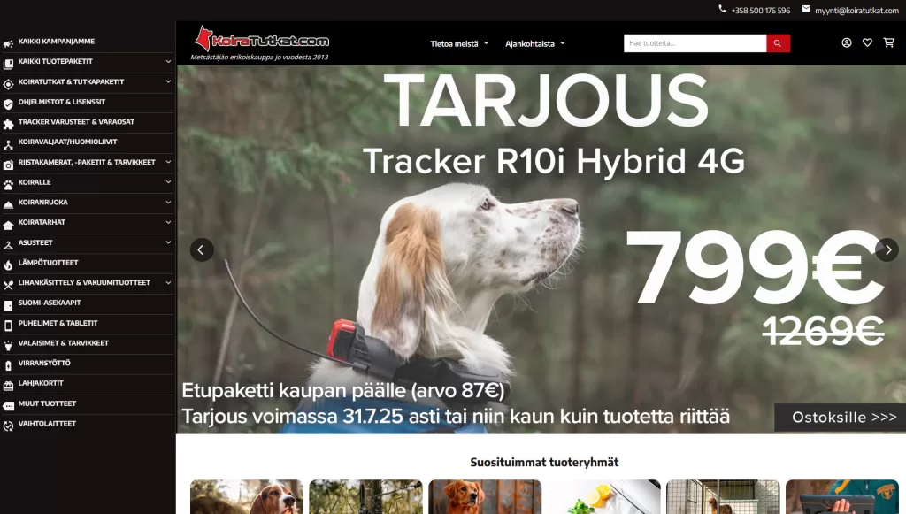The image size is (906, 514).
Task: Click the battery icon beside Virransyöttö
Action: (x=8, y=365)
